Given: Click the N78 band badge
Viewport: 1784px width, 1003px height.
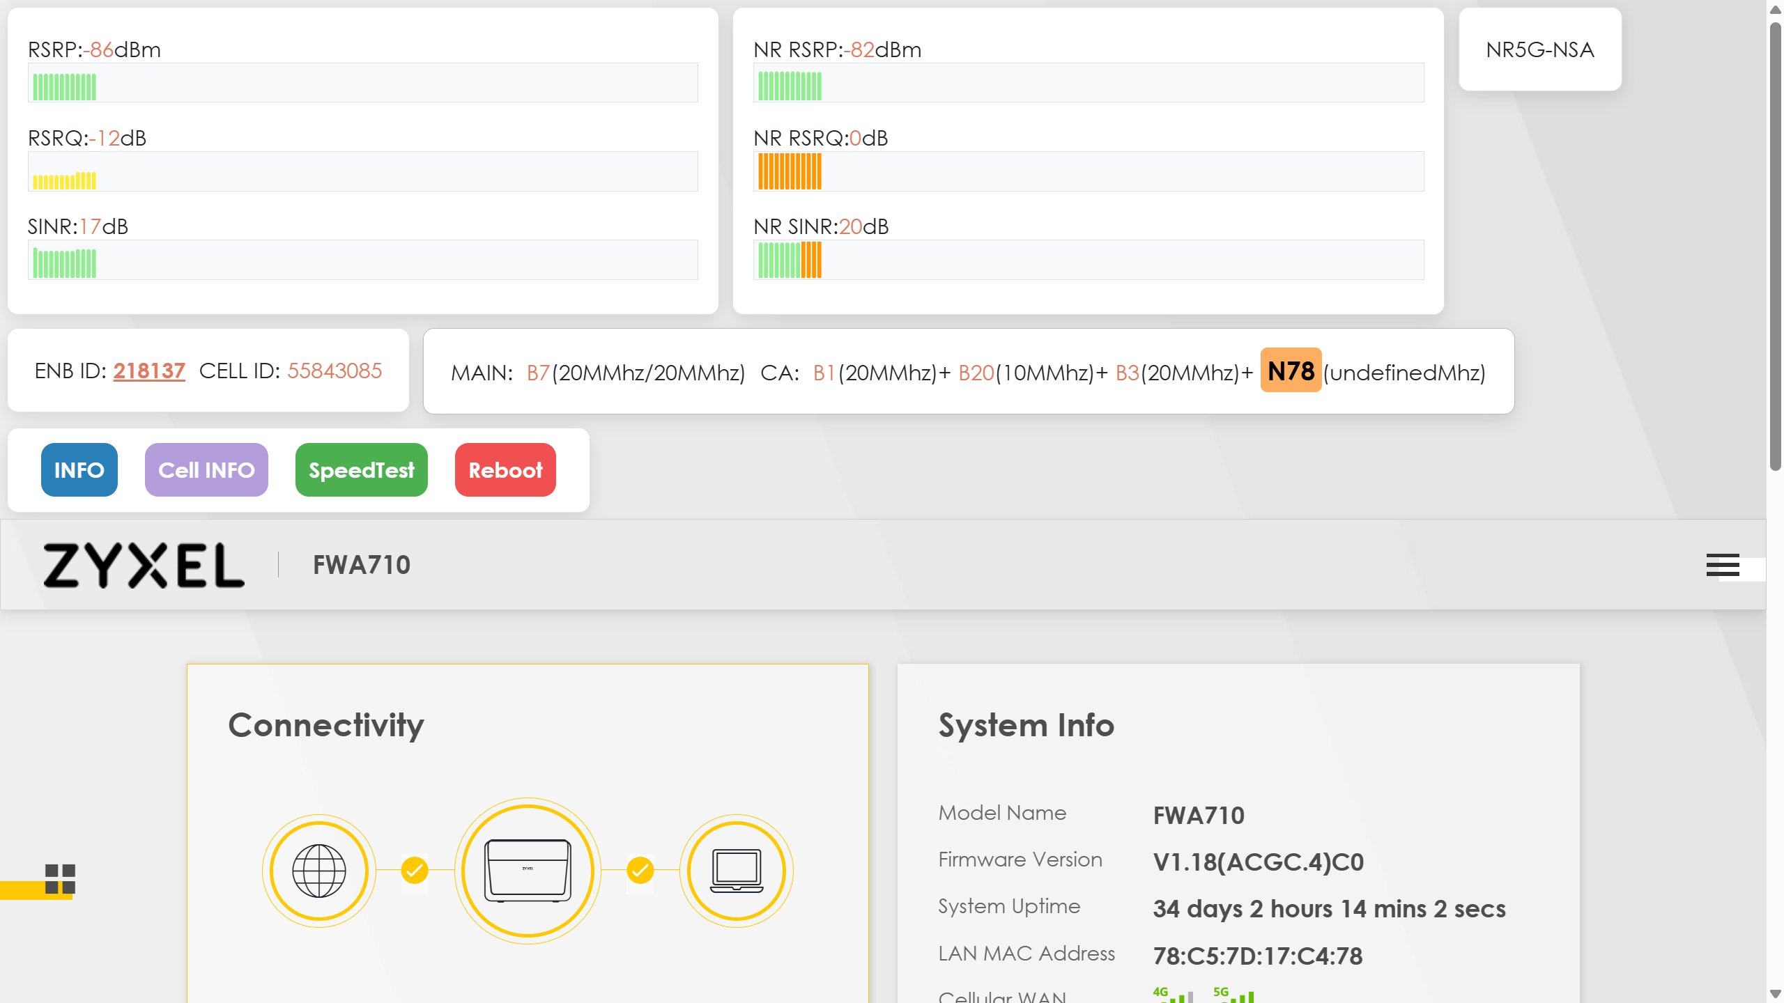Looking at the screenshot, I should pyautogui.click(x=1291, y=371).
